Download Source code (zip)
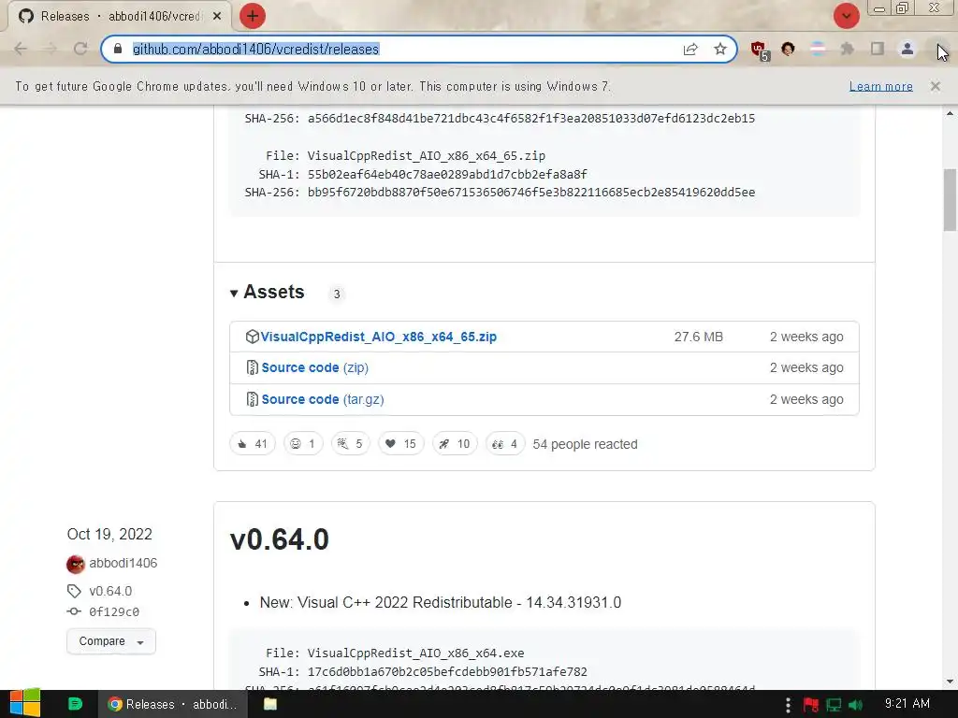 314,367
